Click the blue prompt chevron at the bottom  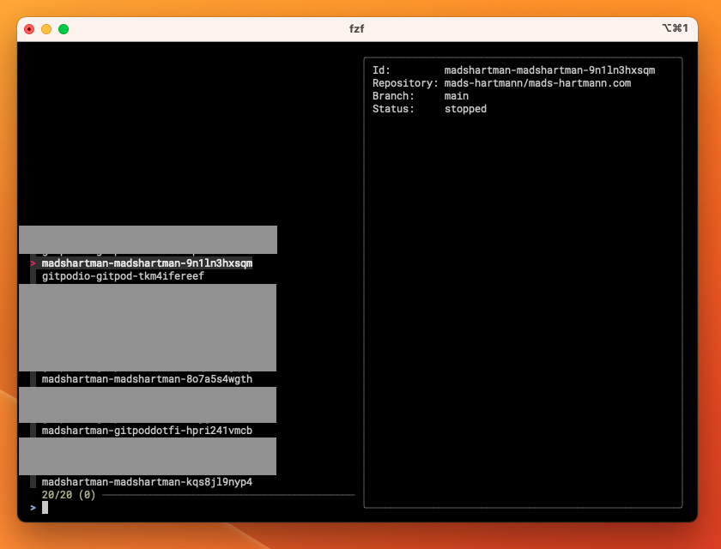33,508
